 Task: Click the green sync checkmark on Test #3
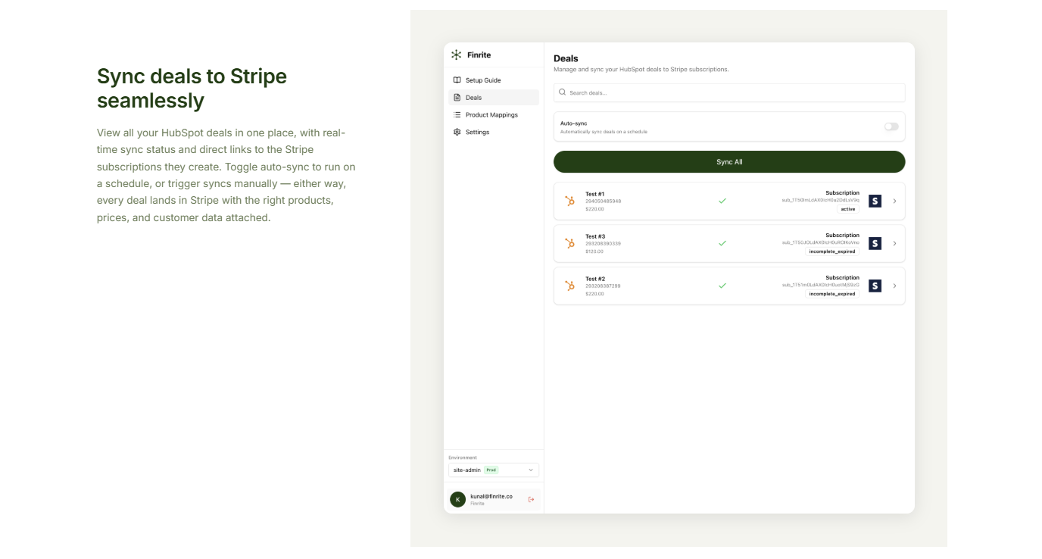tap(722, 244)
